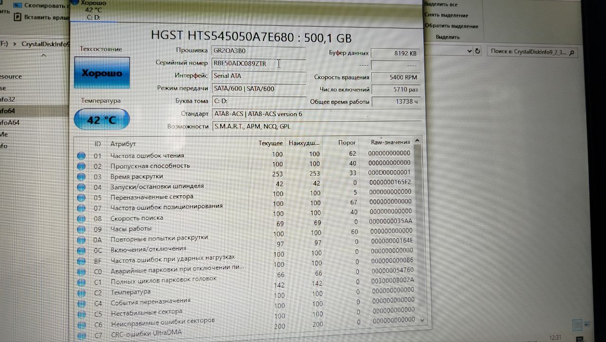Image resolution: width=606 pixels, height=342 pixels.
Task: Click the firmware field GR2OA3B0
Action: (258, 50)
